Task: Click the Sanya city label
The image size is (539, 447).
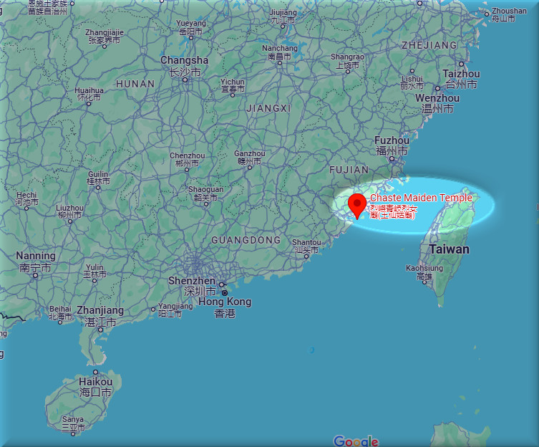Action: point(72,419)
